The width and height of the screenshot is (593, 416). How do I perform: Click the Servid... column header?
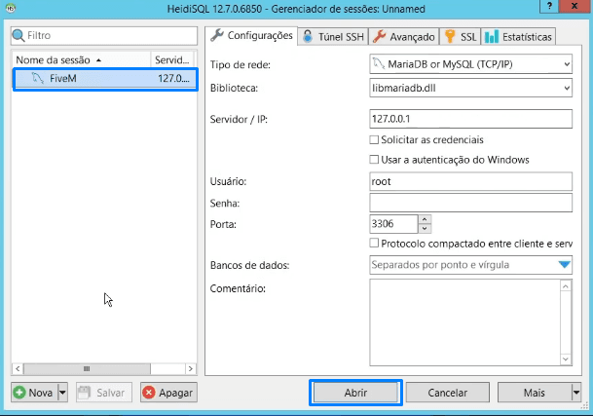pyautogui.click(x=172, y=59)
